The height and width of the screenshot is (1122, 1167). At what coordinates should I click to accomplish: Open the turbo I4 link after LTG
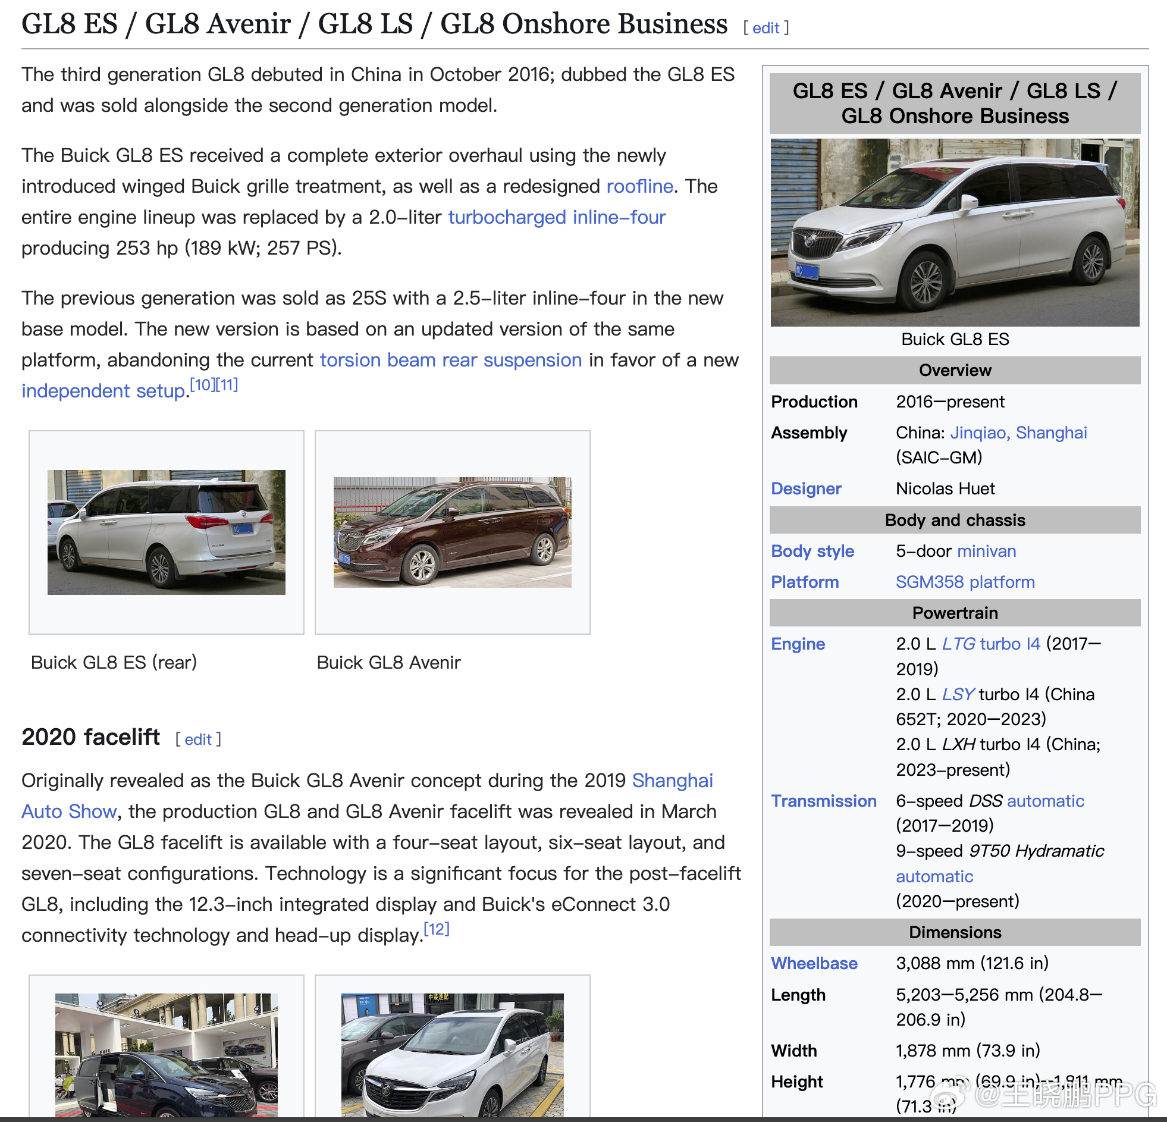point(1010,644)
